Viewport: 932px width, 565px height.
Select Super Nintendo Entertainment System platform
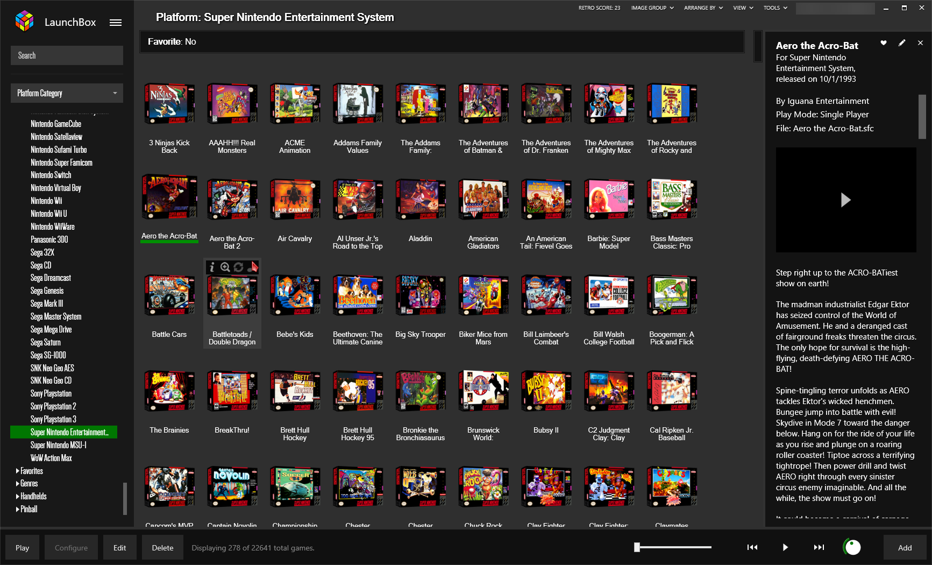63,432
